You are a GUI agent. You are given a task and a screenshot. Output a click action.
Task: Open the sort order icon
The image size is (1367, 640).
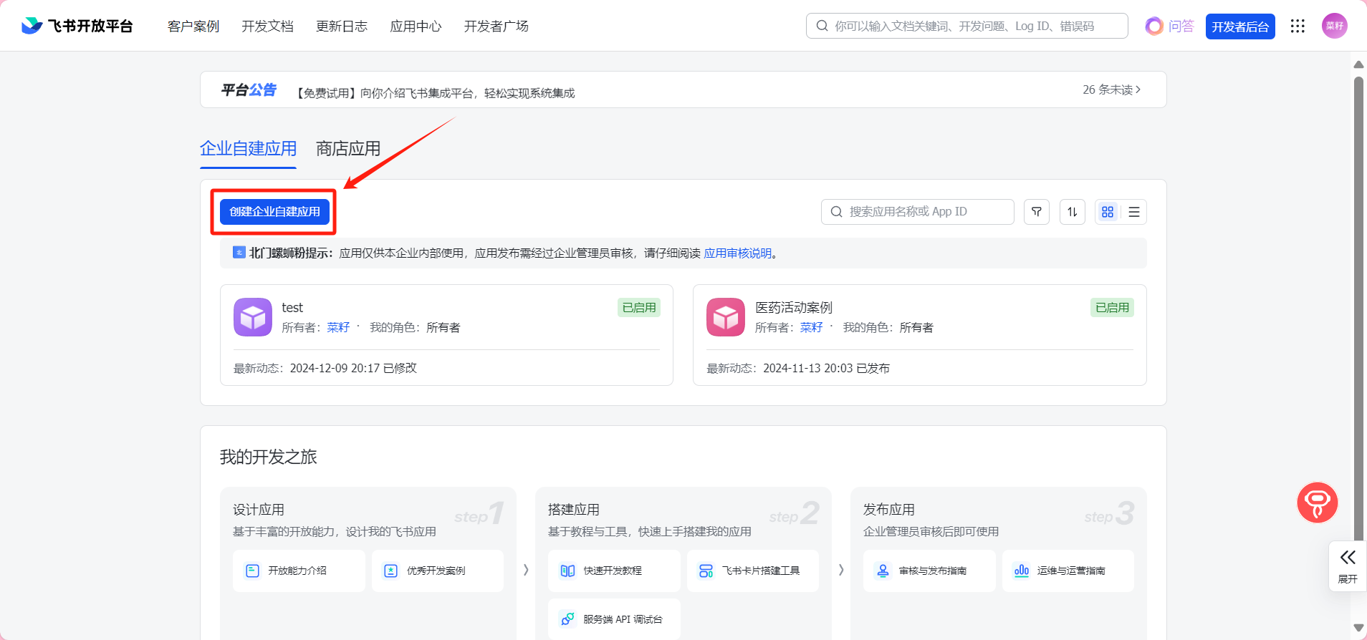(x=1072, y=212)
